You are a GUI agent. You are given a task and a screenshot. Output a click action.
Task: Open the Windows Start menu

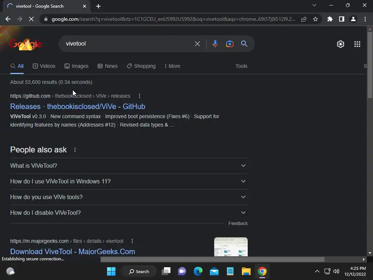(x=111, y=271)
